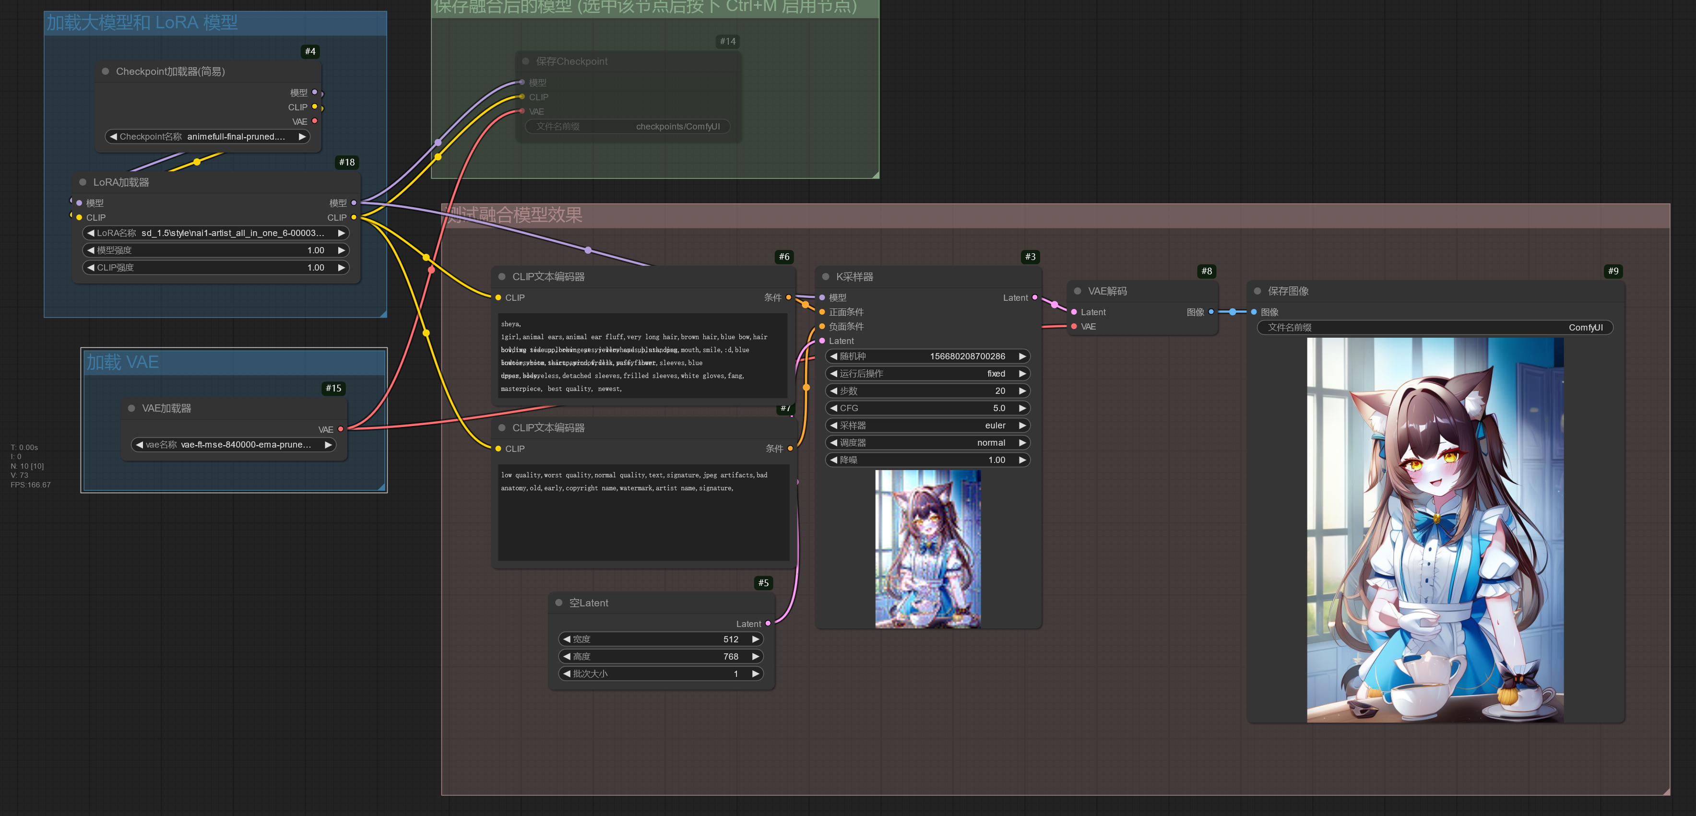Click the 正面条件 input dot on K采样器

click(x=822, y=312)
